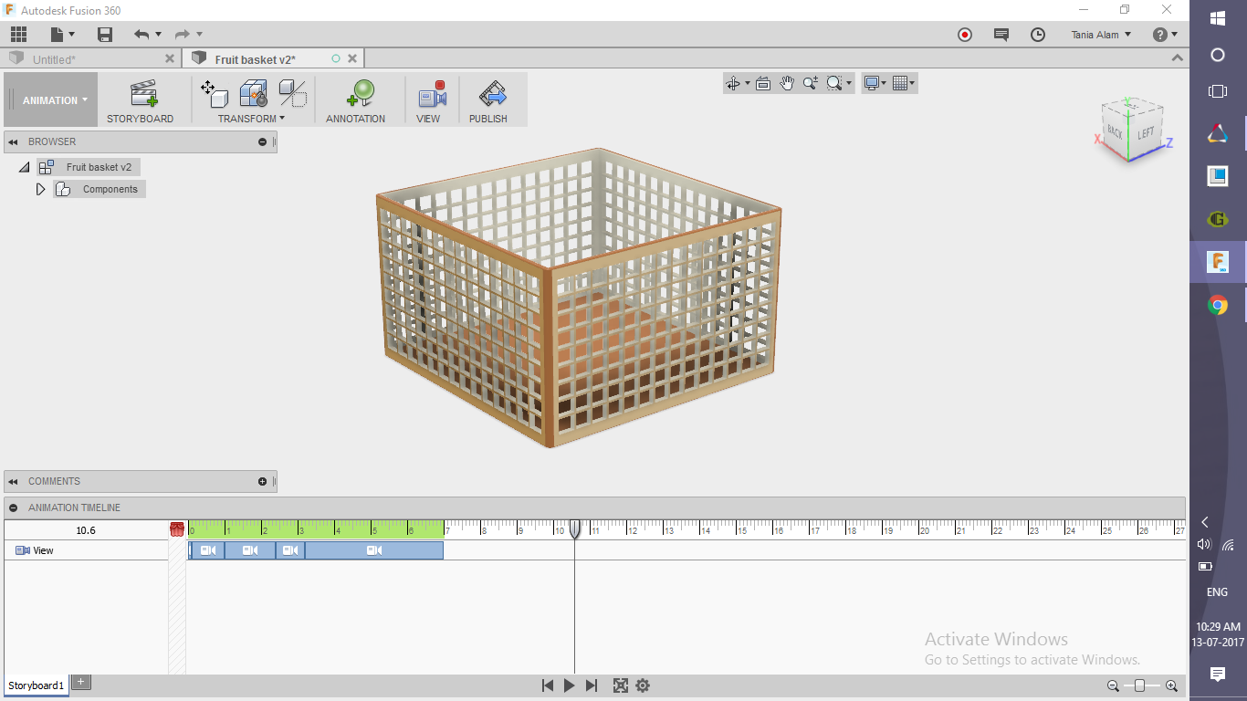Close the Untitled* tab
The width and height of the screenshot is (1247, 701).
tap(169, 58)
